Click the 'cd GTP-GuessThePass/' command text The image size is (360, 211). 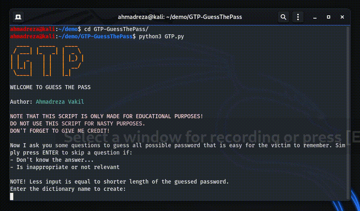click(x=116, y=29)
